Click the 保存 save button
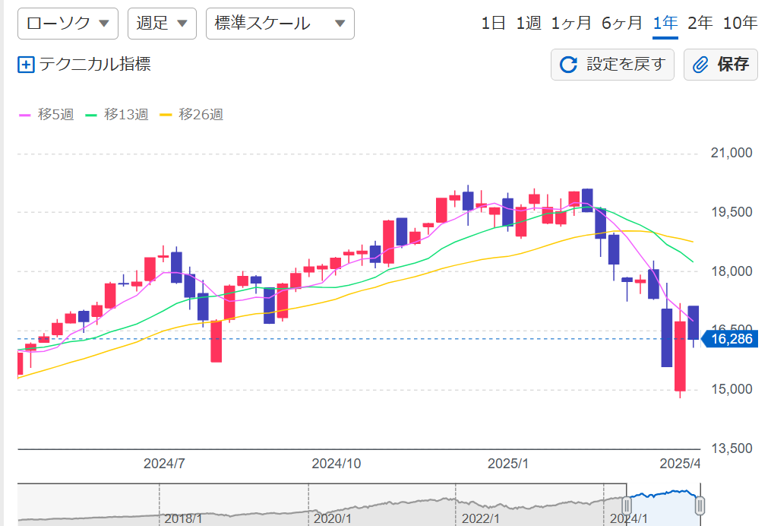Image resolution: width=771 pixels, height=526 pixels. click(721, 65)
